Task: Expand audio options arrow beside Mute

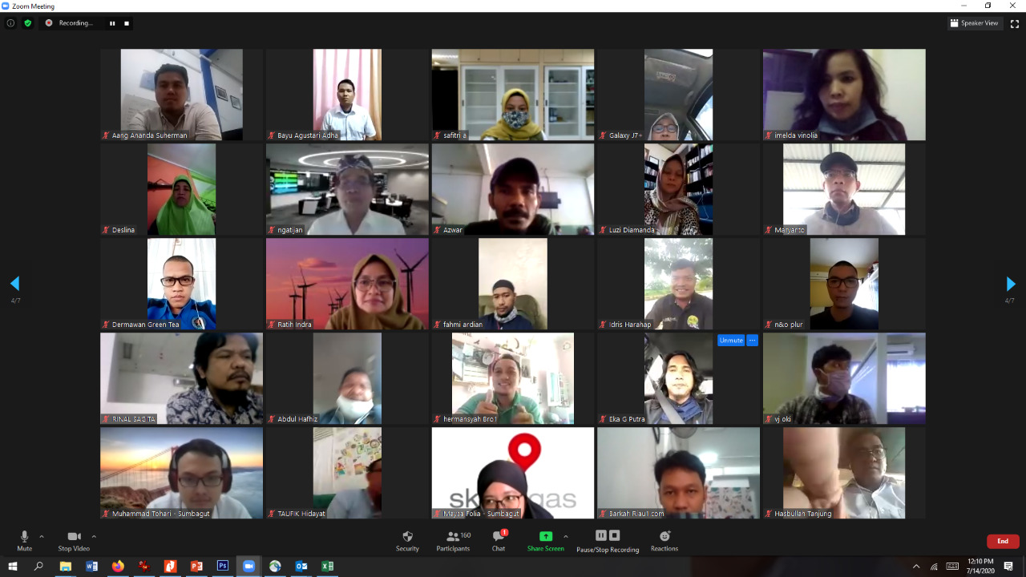Action: [42, 536]
